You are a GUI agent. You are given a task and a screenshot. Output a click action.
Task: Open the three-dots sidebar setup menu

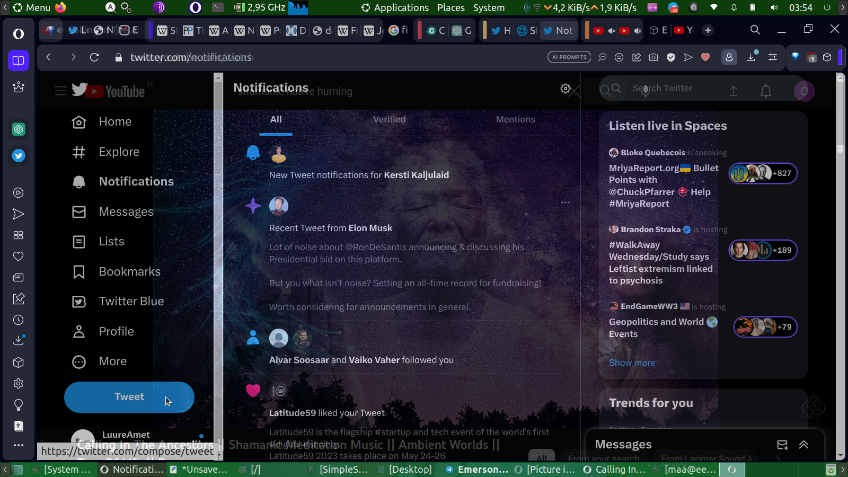(19, 445)
